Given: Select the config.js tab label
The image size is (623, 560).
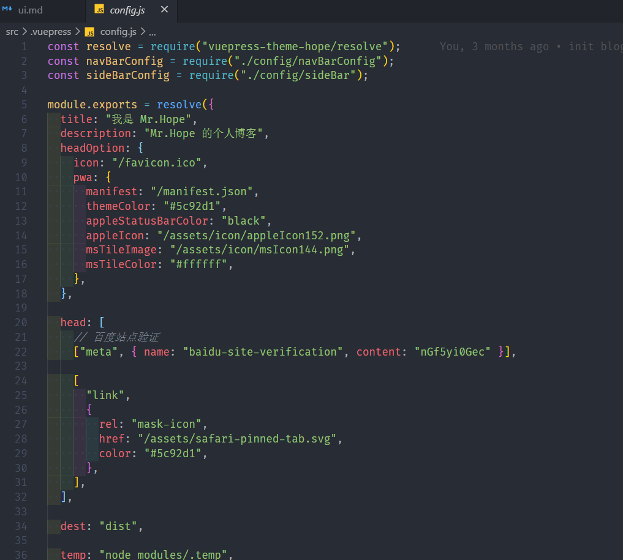Looking at the screenshot, I should tap(127, 10).
